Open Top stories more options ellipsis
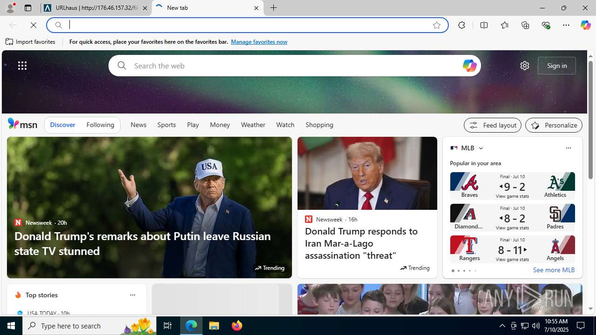This screenshot has height=335, width=596. click(132, 295)
